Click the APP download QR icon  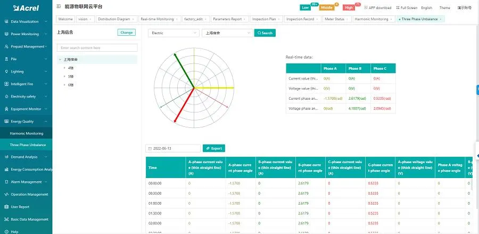[366, 8]
